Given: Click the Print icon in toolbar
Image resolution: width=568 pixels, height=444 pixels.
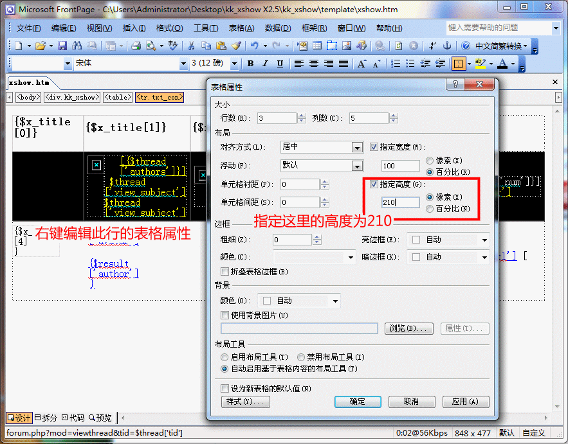Looking at the screenshot, I should [136, 46].
